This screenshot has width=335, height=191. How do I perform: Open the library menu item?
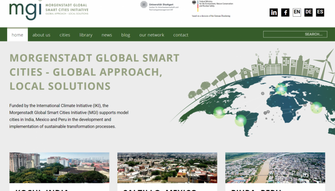coord(86,35)
